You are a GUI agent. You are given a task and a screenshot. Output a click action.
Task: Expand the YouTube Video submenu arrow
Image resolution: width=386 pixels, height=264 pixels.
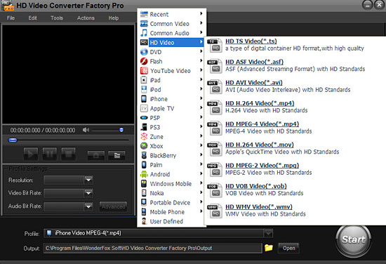click(x=201, y=70)
